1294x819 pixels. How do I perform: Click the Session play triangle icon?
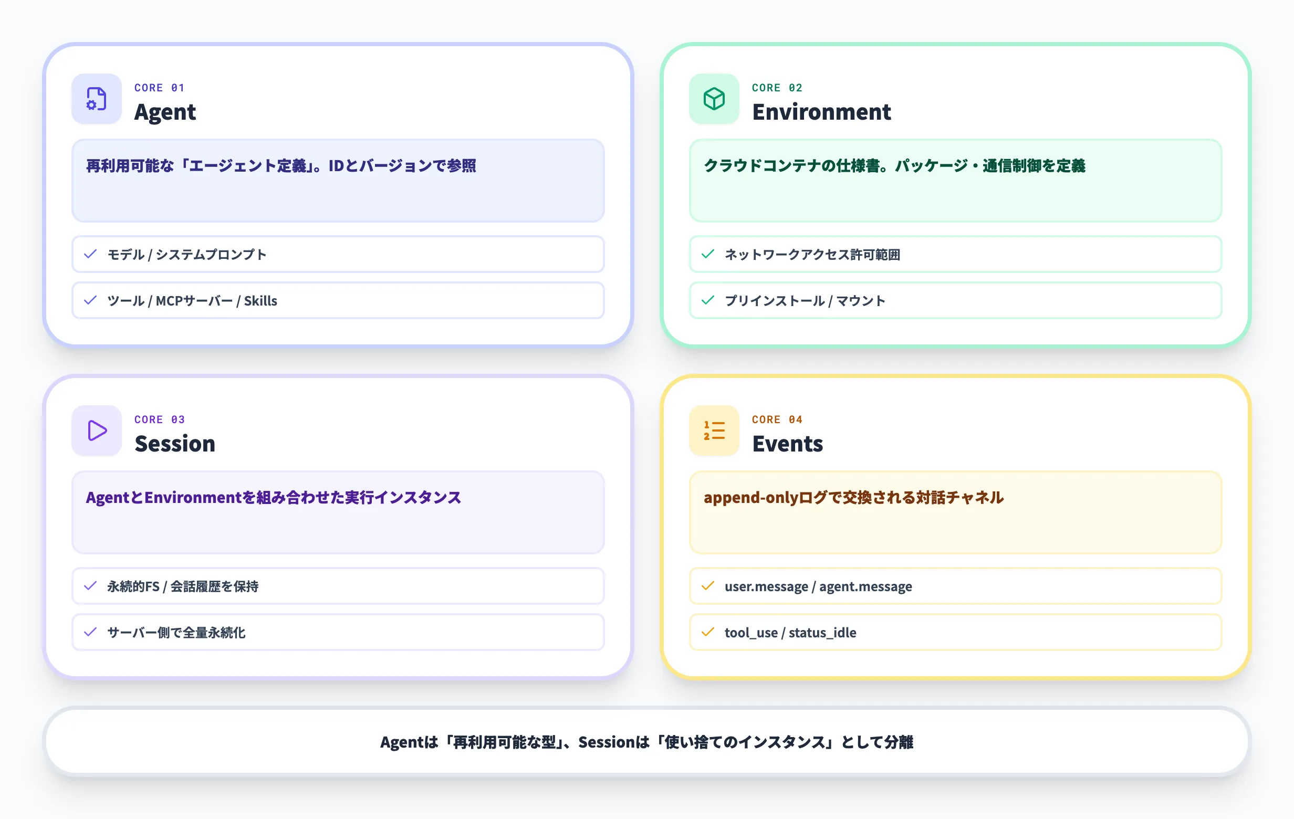click(x=96, y=430)
